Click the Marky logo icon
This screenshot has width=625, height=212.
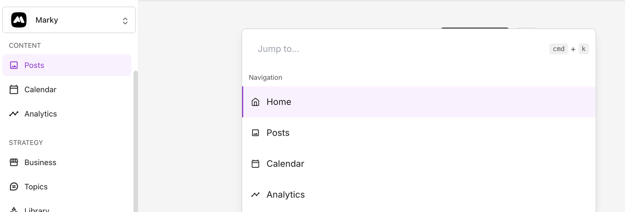click(19, 20)
